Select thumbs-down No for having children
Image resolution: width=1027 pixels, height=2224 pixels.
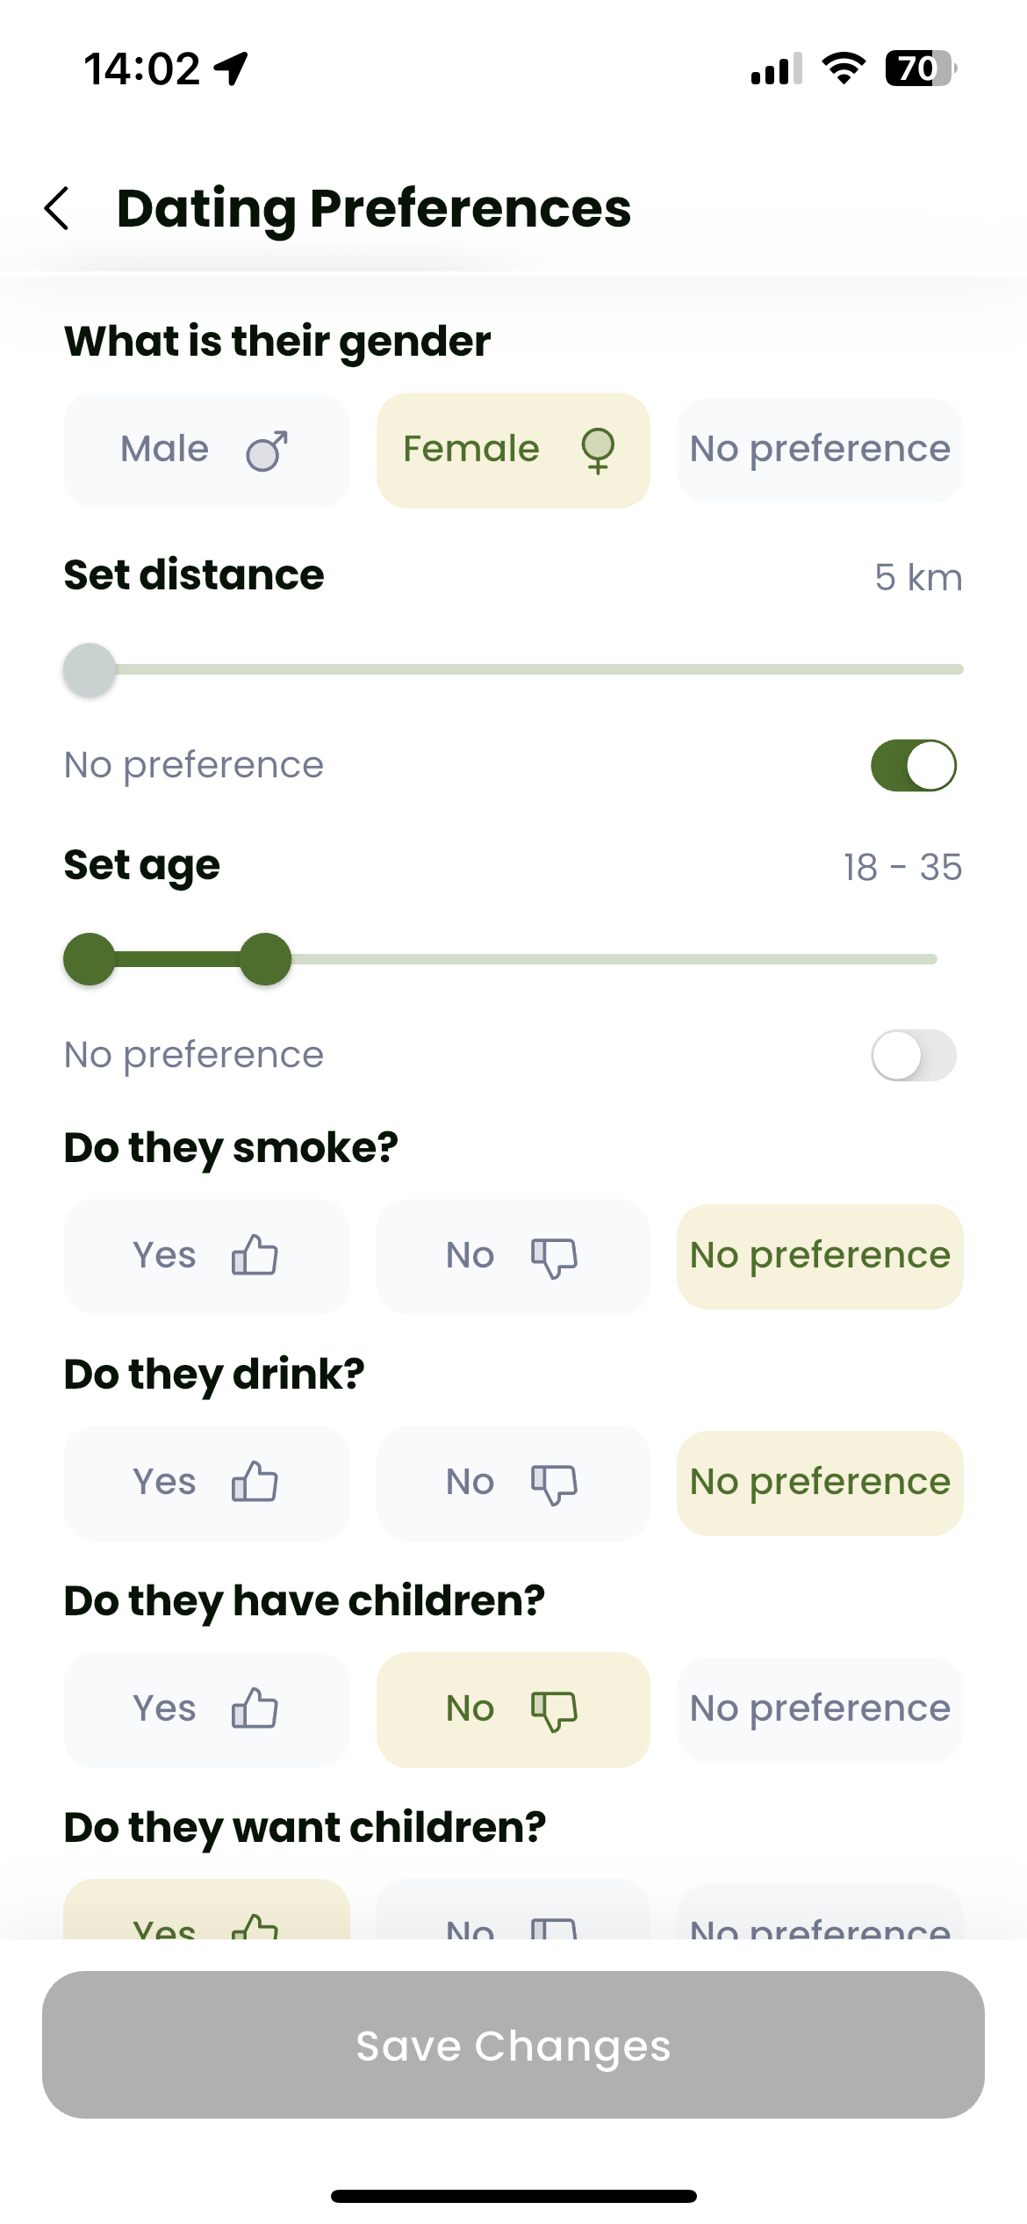pyautogui.click(x=513, y=1709)
